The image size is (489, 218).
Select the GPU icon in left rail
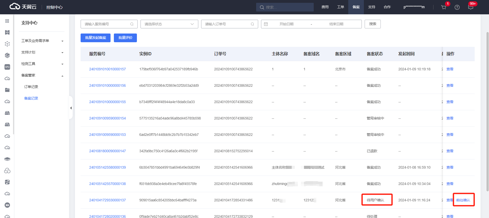pyautogui.click(x=7, y=67)
